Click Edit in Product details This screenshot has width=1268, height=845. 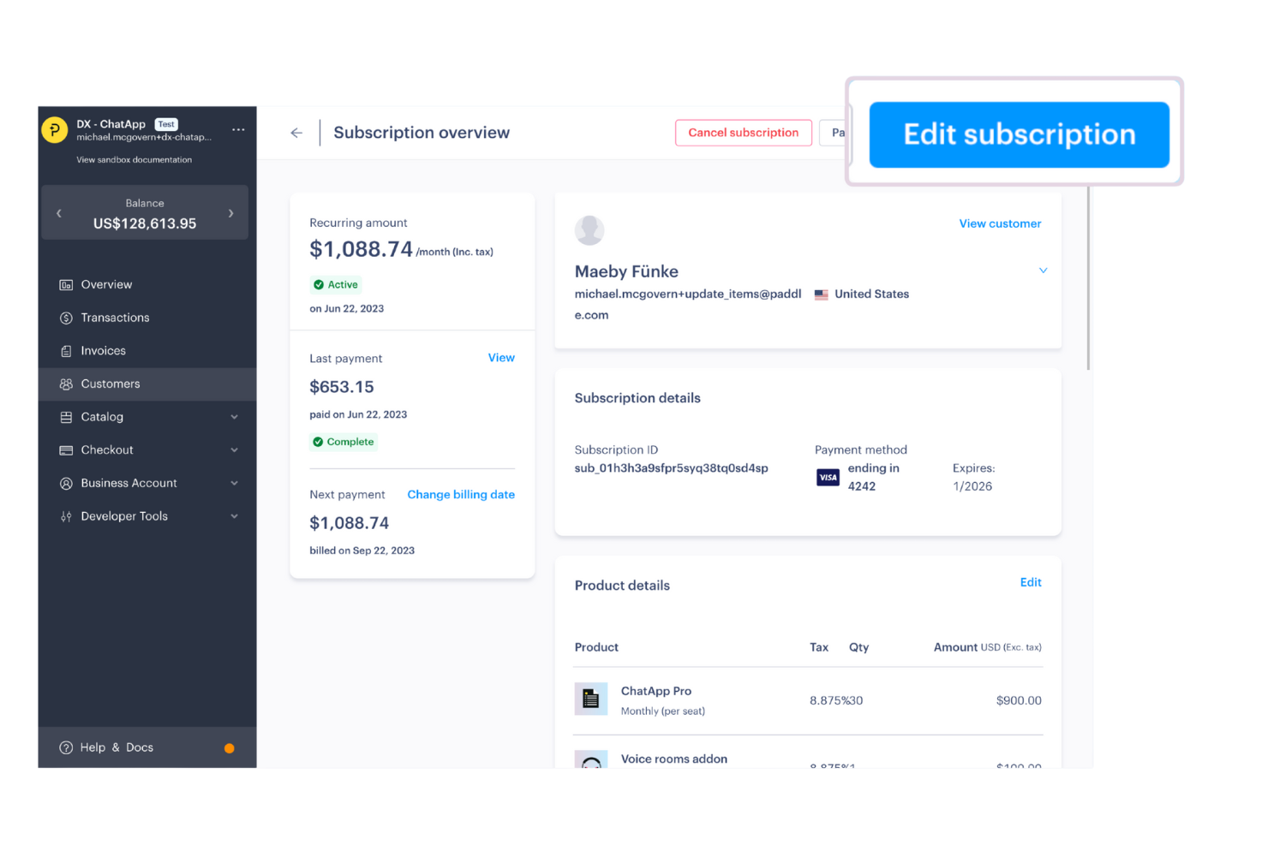pos(1031,582)
